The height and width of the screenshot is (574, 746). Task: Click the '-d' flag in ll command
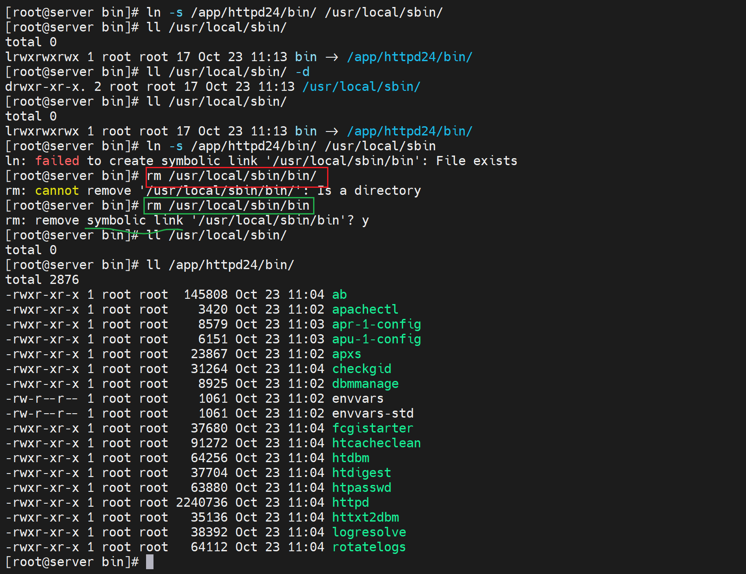point(302,72)
